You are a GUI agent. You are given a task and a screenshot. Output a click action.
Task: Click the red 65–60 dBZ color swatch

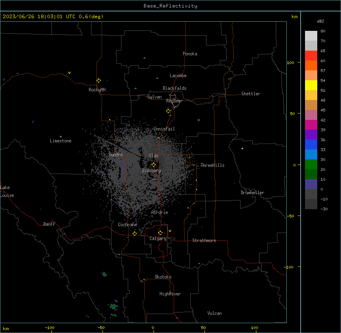pyautogui.click(x=311, y=55)
